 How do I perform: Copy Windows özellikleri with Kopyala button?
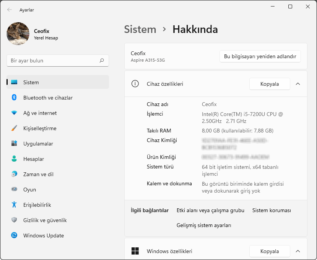tap(270, 251)
